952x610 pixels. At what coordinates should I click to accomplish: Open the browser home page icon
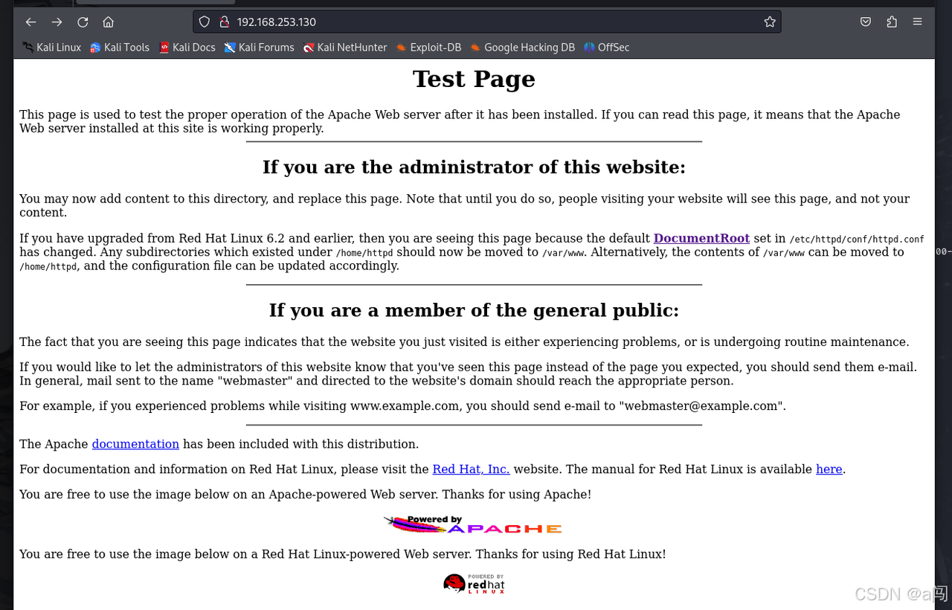(x=109, y=22)
